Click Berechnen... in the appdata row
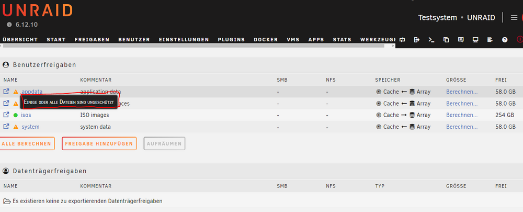 point(462,92)
